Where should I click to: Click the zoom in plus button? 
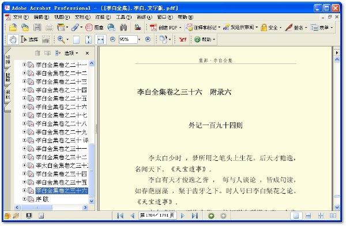pyautogui.click(x=148, y=39)
